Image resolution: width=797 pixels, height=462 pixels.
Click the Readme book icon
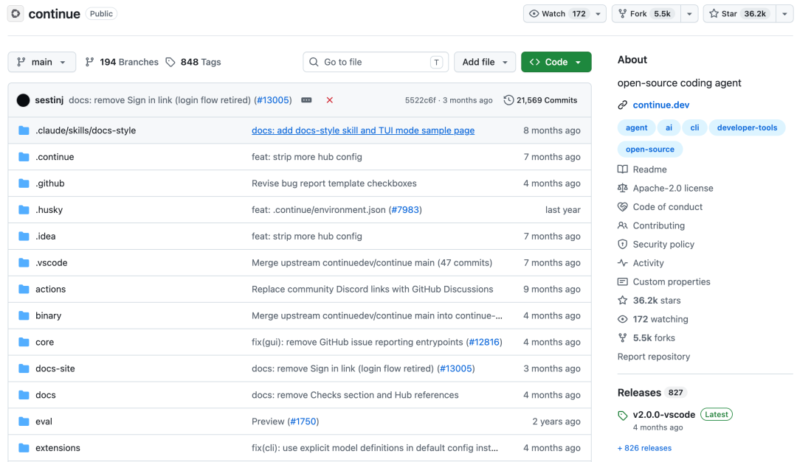pos(623,169)
